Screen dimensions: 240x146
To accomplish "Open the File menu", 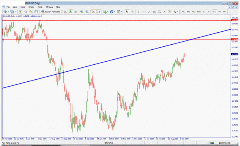I will 8,7.
